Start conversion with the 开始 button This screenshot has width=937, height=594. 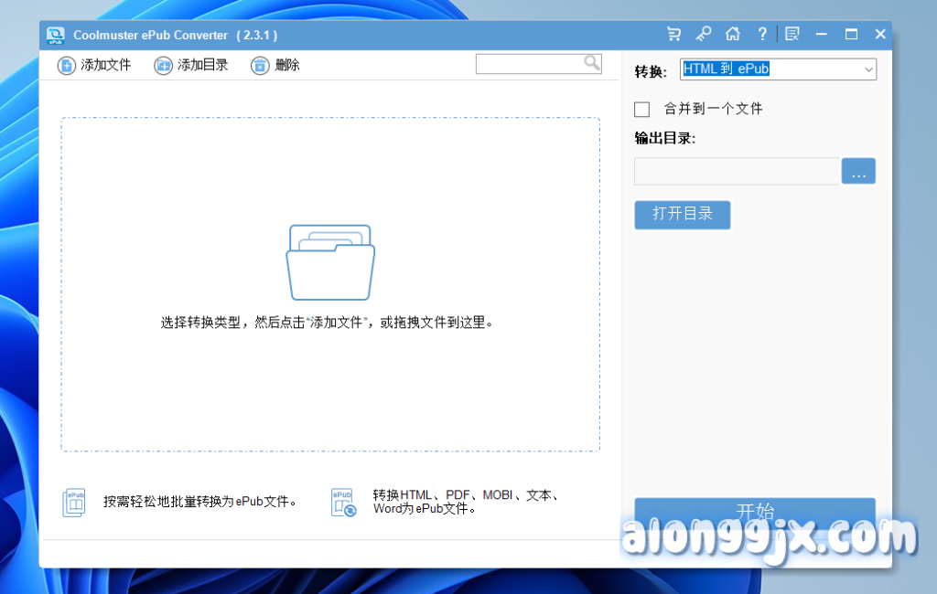(755, 512)
